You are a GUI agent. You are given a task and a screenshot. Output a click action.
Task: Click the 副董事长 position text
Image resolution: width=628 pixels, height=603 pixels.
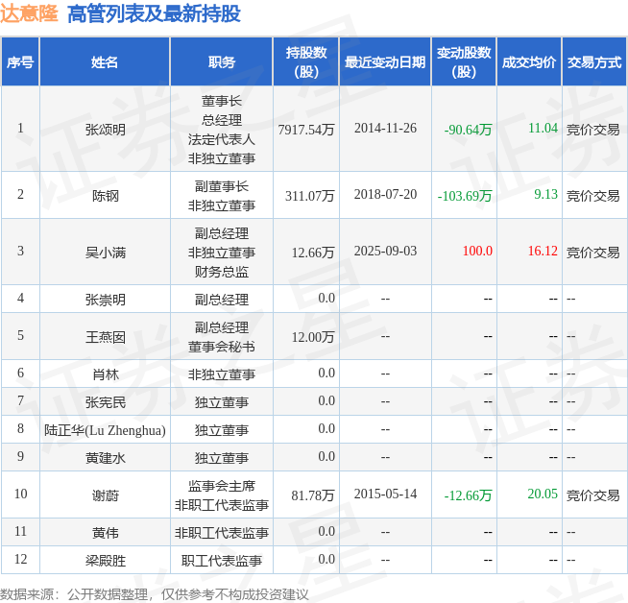(x=222, y=186)
